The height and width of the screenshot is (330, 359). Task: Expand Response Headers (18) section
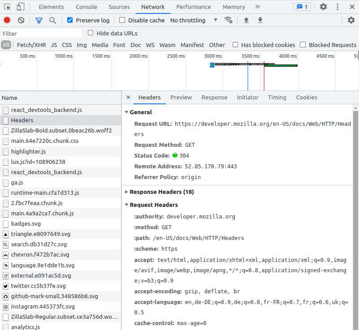tap(126, 192)
